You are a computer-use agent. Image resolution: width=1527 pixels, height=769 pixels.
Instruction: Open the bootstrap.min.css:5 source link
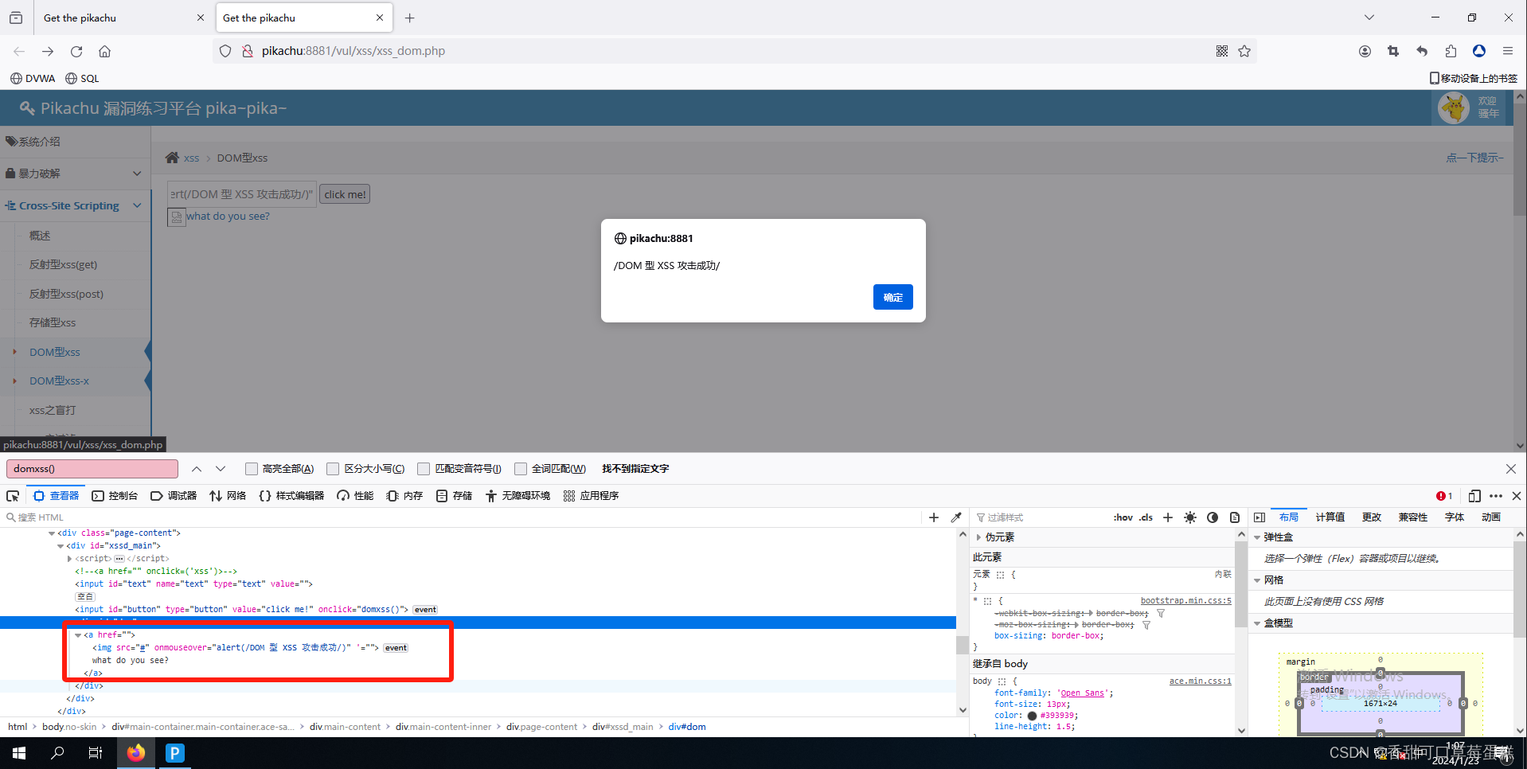click(1185, 601)
